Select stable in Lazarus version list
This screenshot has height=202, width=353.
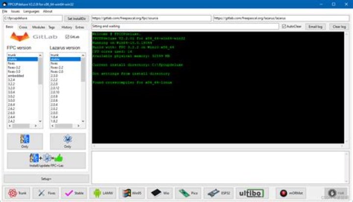pyautogui.click(x=65, y=59)
